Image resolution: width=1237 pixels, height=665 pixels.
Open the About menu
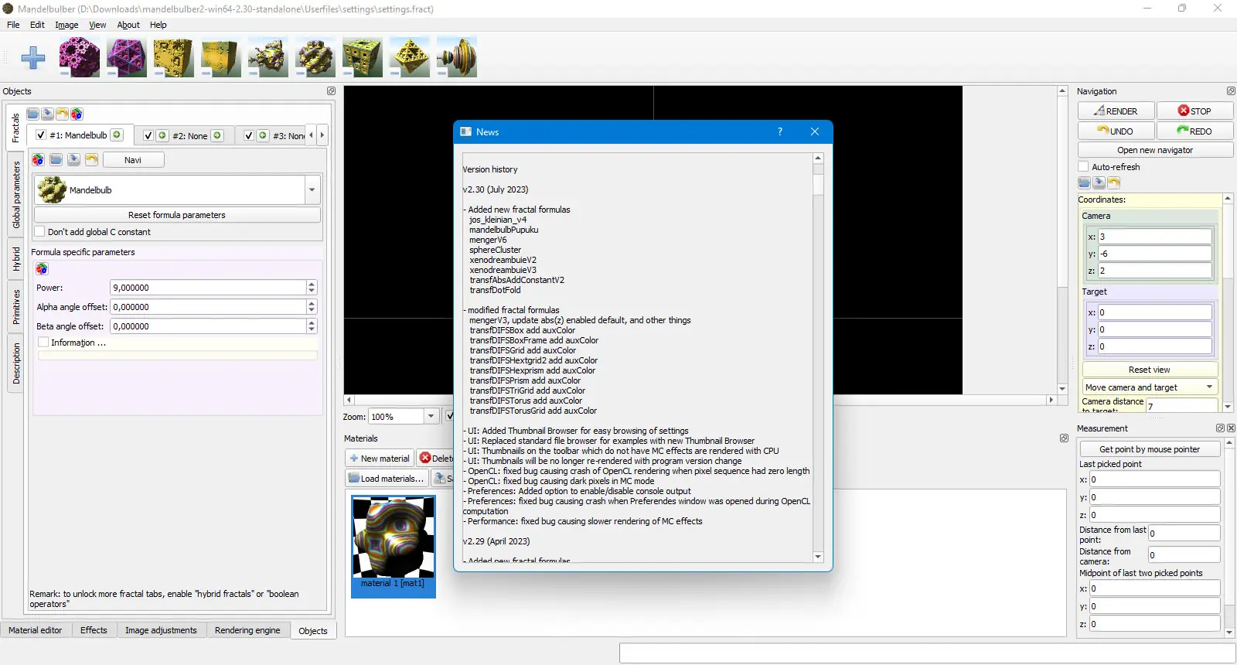coord(128,25)
